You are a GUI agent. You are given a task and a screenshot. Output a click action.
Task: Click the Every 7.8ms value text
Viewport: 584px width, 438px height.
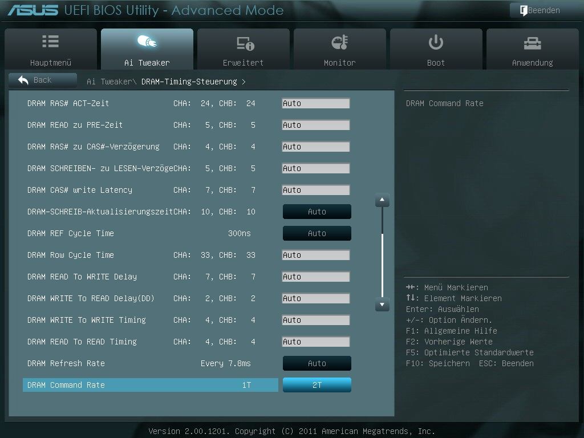coord(225,363)
